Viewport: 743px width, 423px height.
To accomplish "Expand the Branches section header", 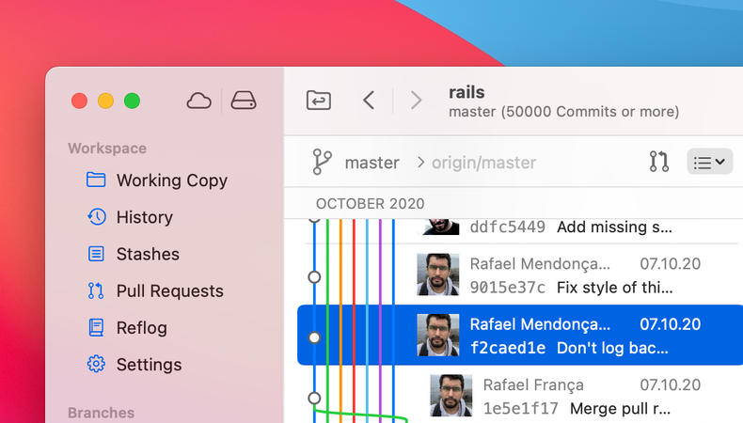I will click(101, 413).
